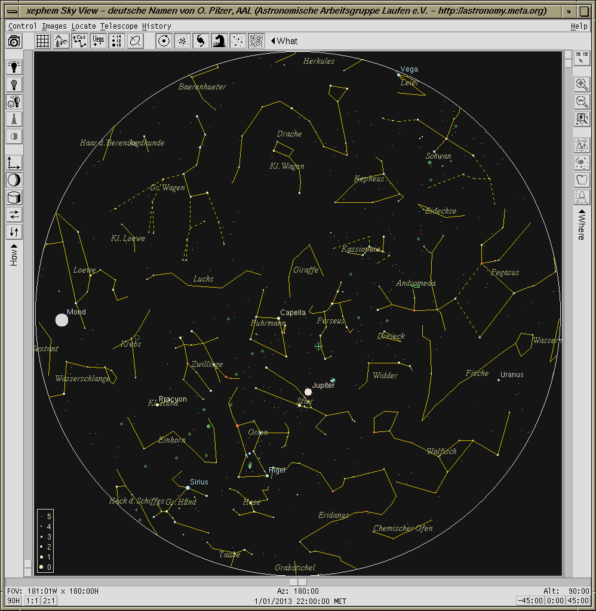Open the Control menu
The image size is (596, 611).
(22, 26)
